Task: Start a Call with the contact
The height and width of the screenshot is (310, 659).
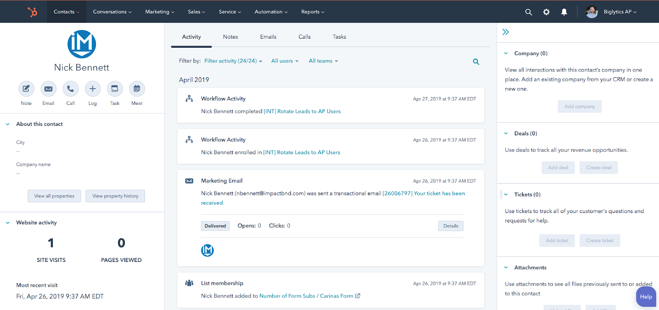Action: 70,88
